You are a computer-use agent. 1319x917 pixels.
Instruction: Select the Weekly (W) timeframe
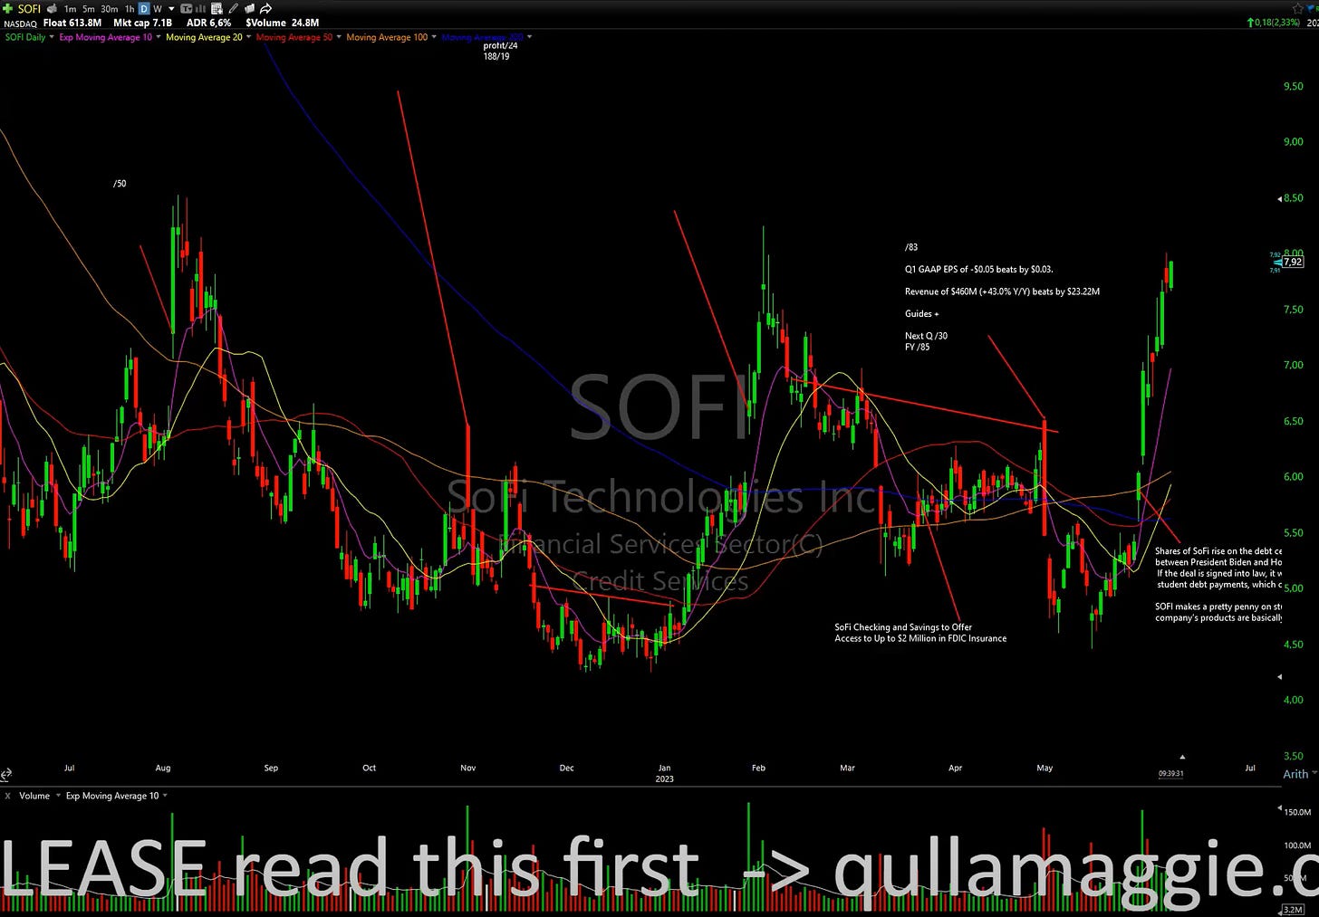[x=158, y=9]
